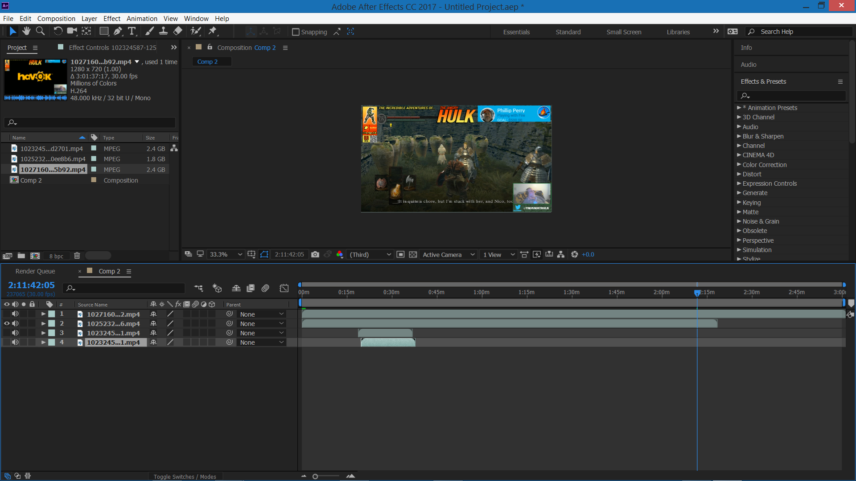Select the Eraser tool
The height and width of the screenshot is (481, 856).
tap(177, 31)
